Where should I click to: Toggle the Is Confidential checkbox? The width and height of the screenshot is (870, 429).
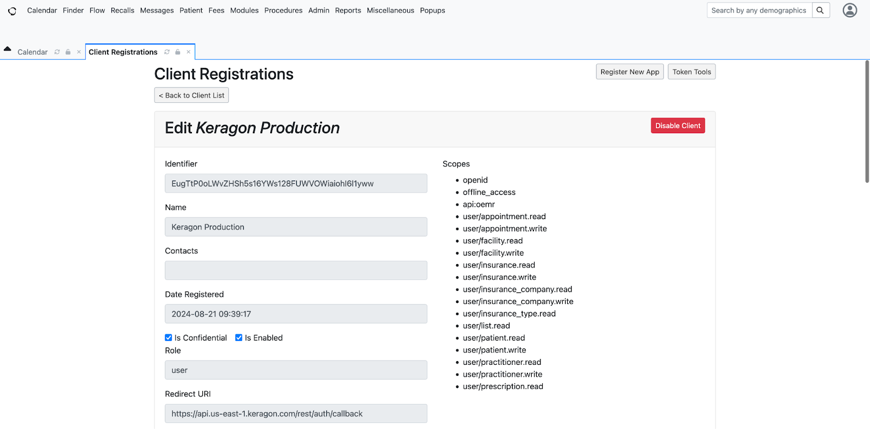(x=169, y=338)
